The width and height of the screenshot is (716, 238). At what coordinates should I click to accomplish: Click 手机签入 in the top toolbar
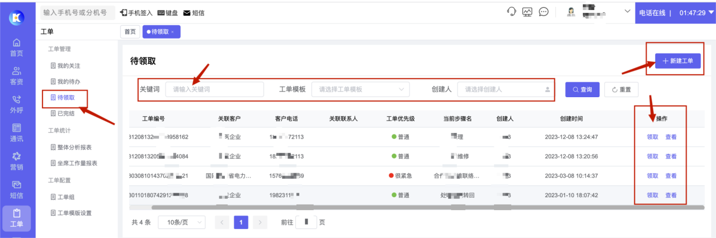[136, 13]
